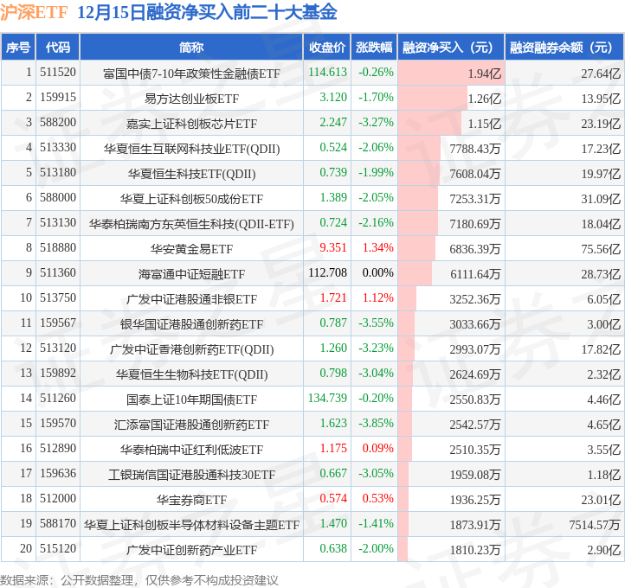Select 易方达创业板ETF row name
This screenshot has width=625, height=588.
point(191,99)
